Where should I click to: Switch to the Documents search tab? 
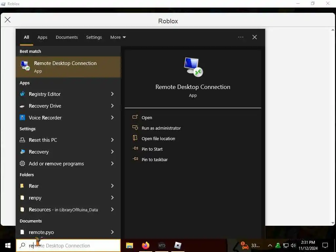click(67, 37)
